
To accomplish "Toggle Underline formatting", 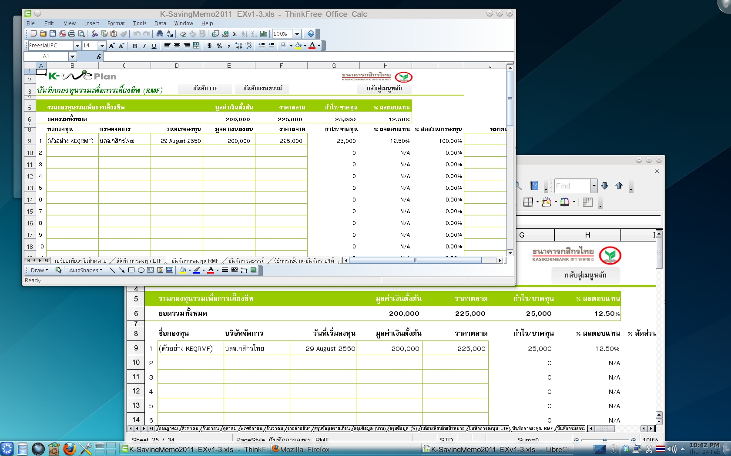I will pyautogui.click(x=154, y=46).
